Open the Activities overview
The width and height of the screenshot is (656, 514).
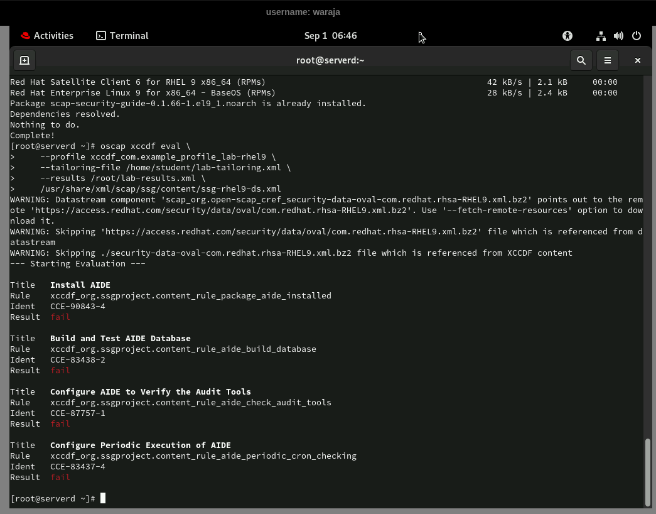point(47,36)
